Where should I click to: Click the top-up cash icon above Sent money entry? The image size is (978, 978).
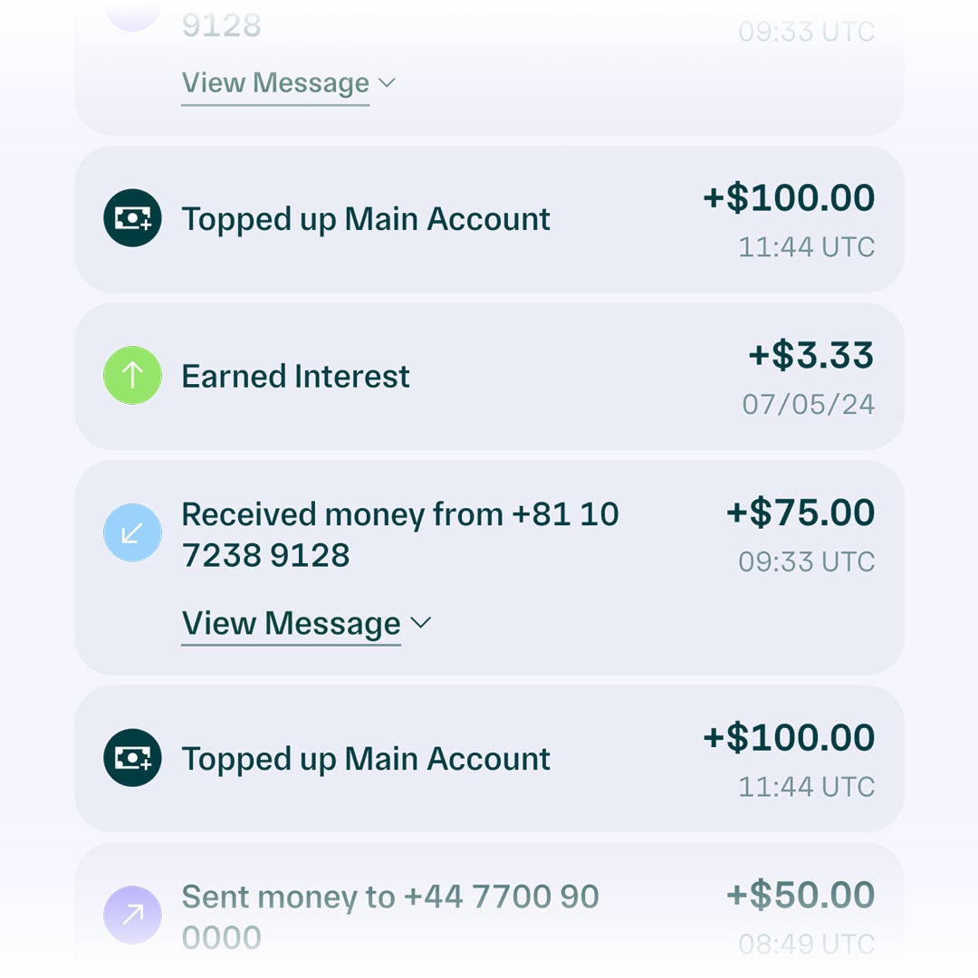point(132,758)
